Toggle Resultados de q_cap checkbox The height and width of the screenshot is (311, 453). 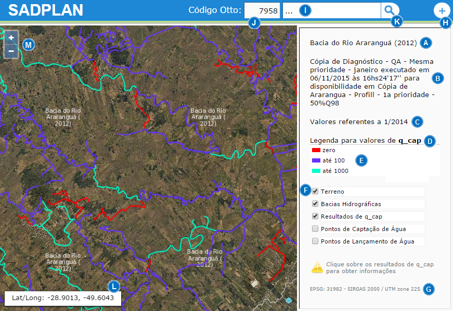315,217
